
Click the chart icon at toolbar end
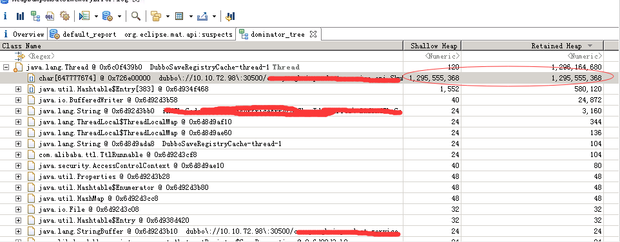pyautogui.click(x=230, y=16)
